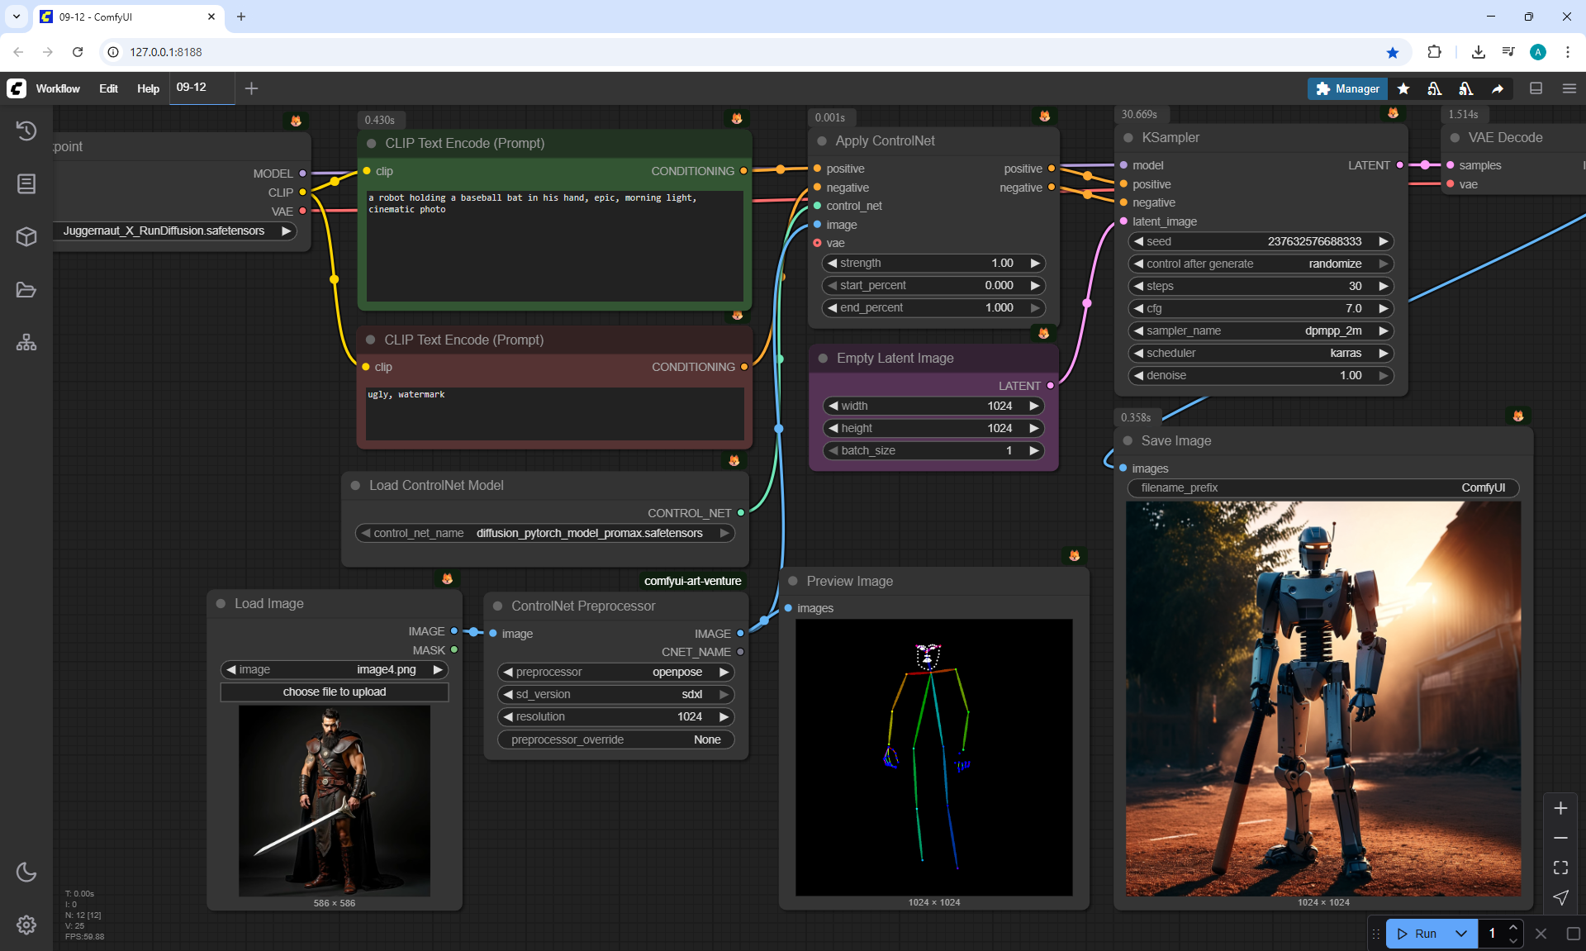
Task: Expand the Run button options chevron
Action: click(1461, 934)
